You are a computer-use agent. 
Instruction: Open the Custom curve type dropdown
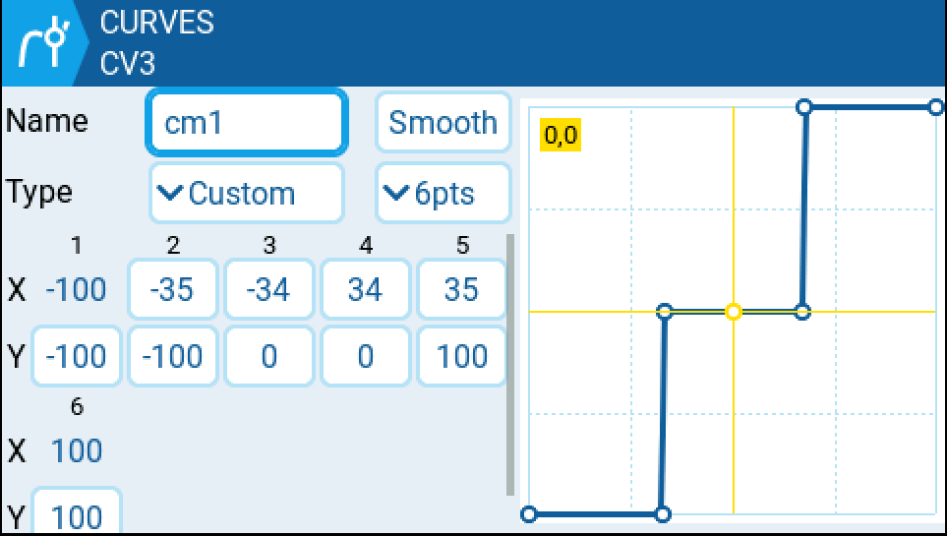point(247,193)
